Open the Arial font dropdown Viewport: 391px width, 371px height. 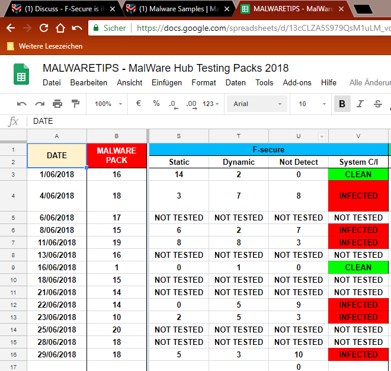click(x=255, y=104)
